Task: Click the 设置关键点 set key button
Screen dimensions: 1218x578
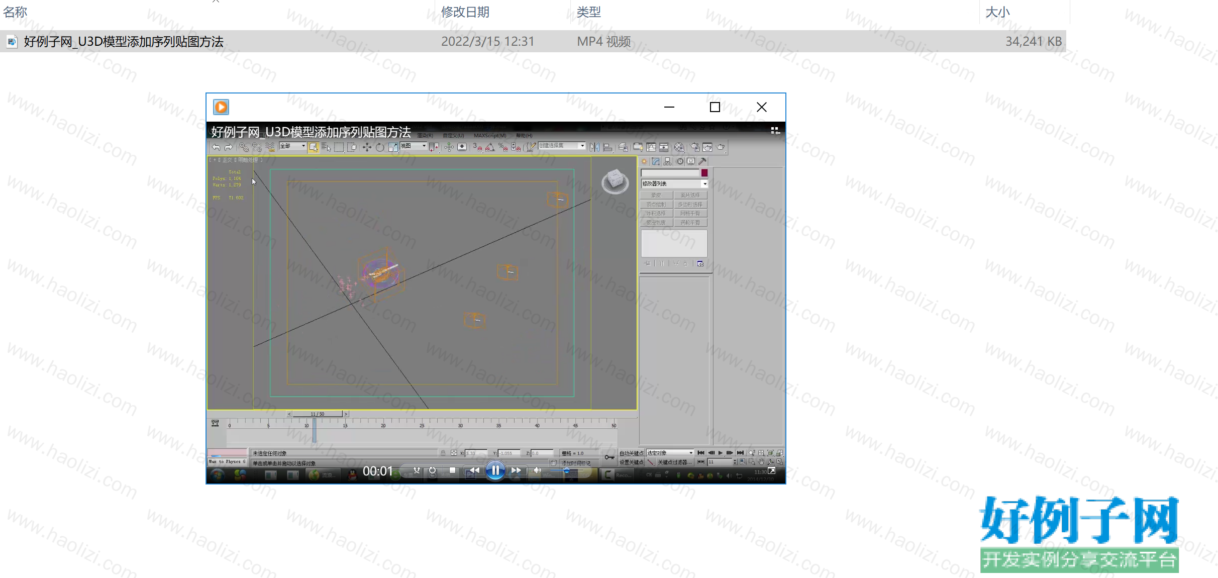Action: point(631,462)
